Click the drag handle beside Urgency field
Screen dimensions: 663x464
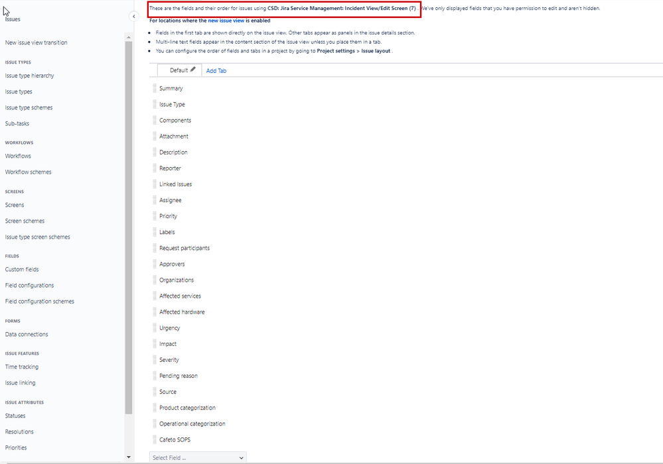[155, 328]
